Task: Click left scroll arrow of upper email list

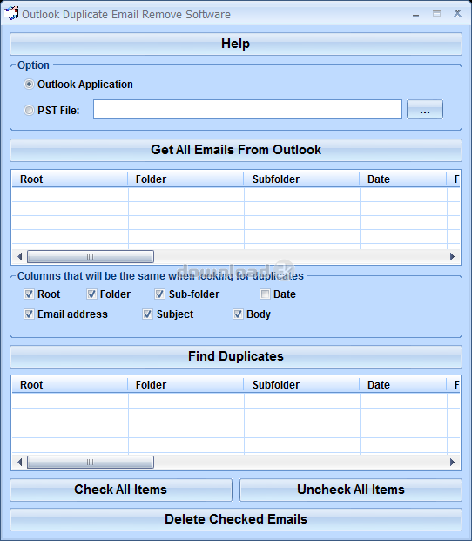Action: pos(19,256)
